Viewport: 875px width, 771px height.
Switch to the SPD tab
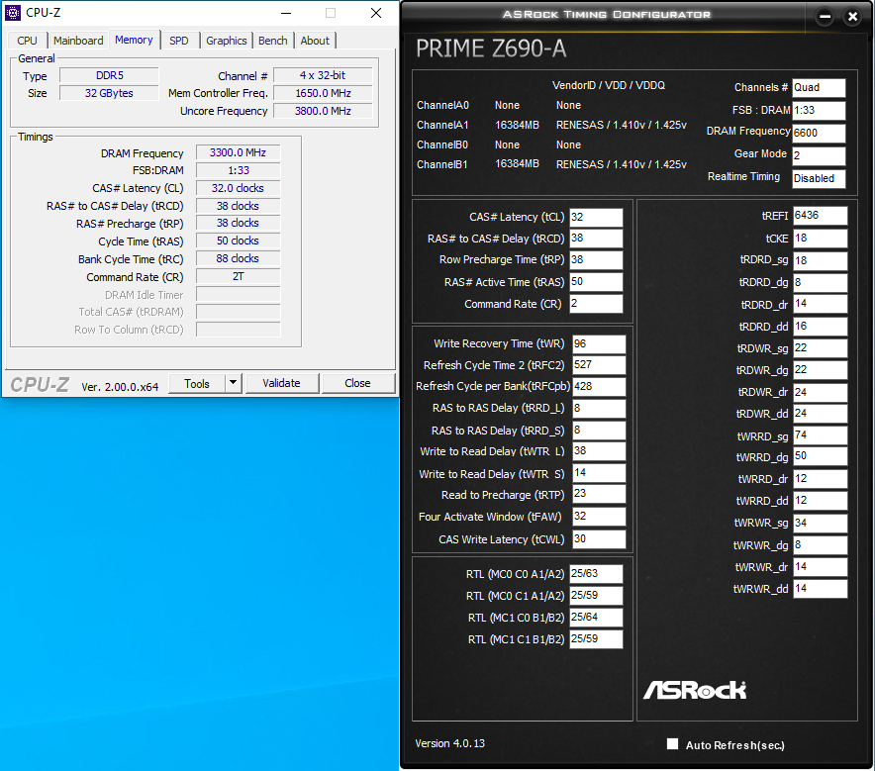click(x=179, y=41)
